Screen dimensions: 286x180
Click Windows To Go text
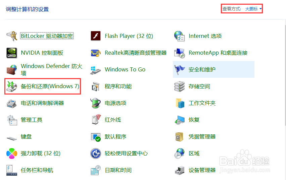(125, 69)
